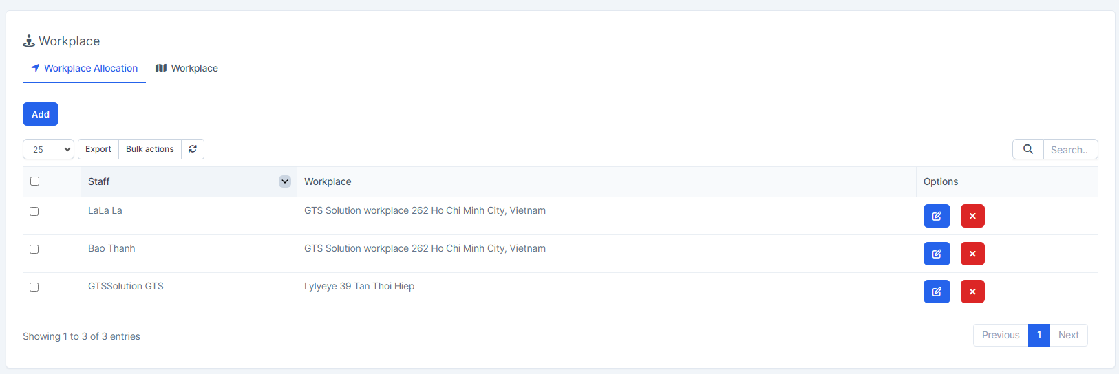This screenshot has width=1119, height=374.
Task: Check the LaLa La row checkbox
Action: pyautogui.click(x=34, y=212)
